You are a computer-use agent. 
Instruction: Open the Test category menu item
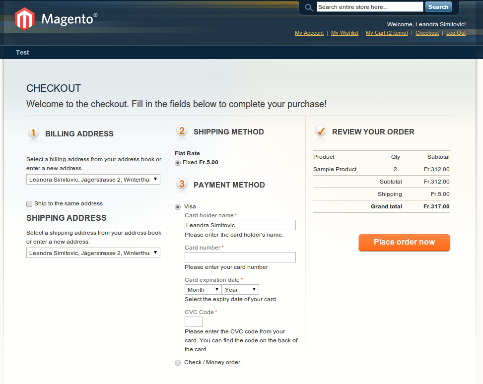[22, 53]
